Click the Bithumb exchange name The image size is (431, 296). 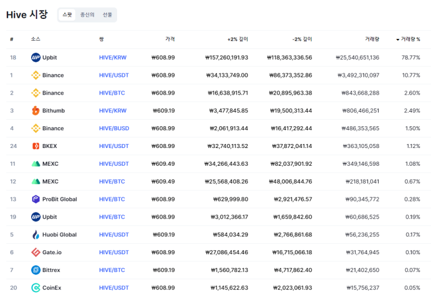tap(54, 111)
